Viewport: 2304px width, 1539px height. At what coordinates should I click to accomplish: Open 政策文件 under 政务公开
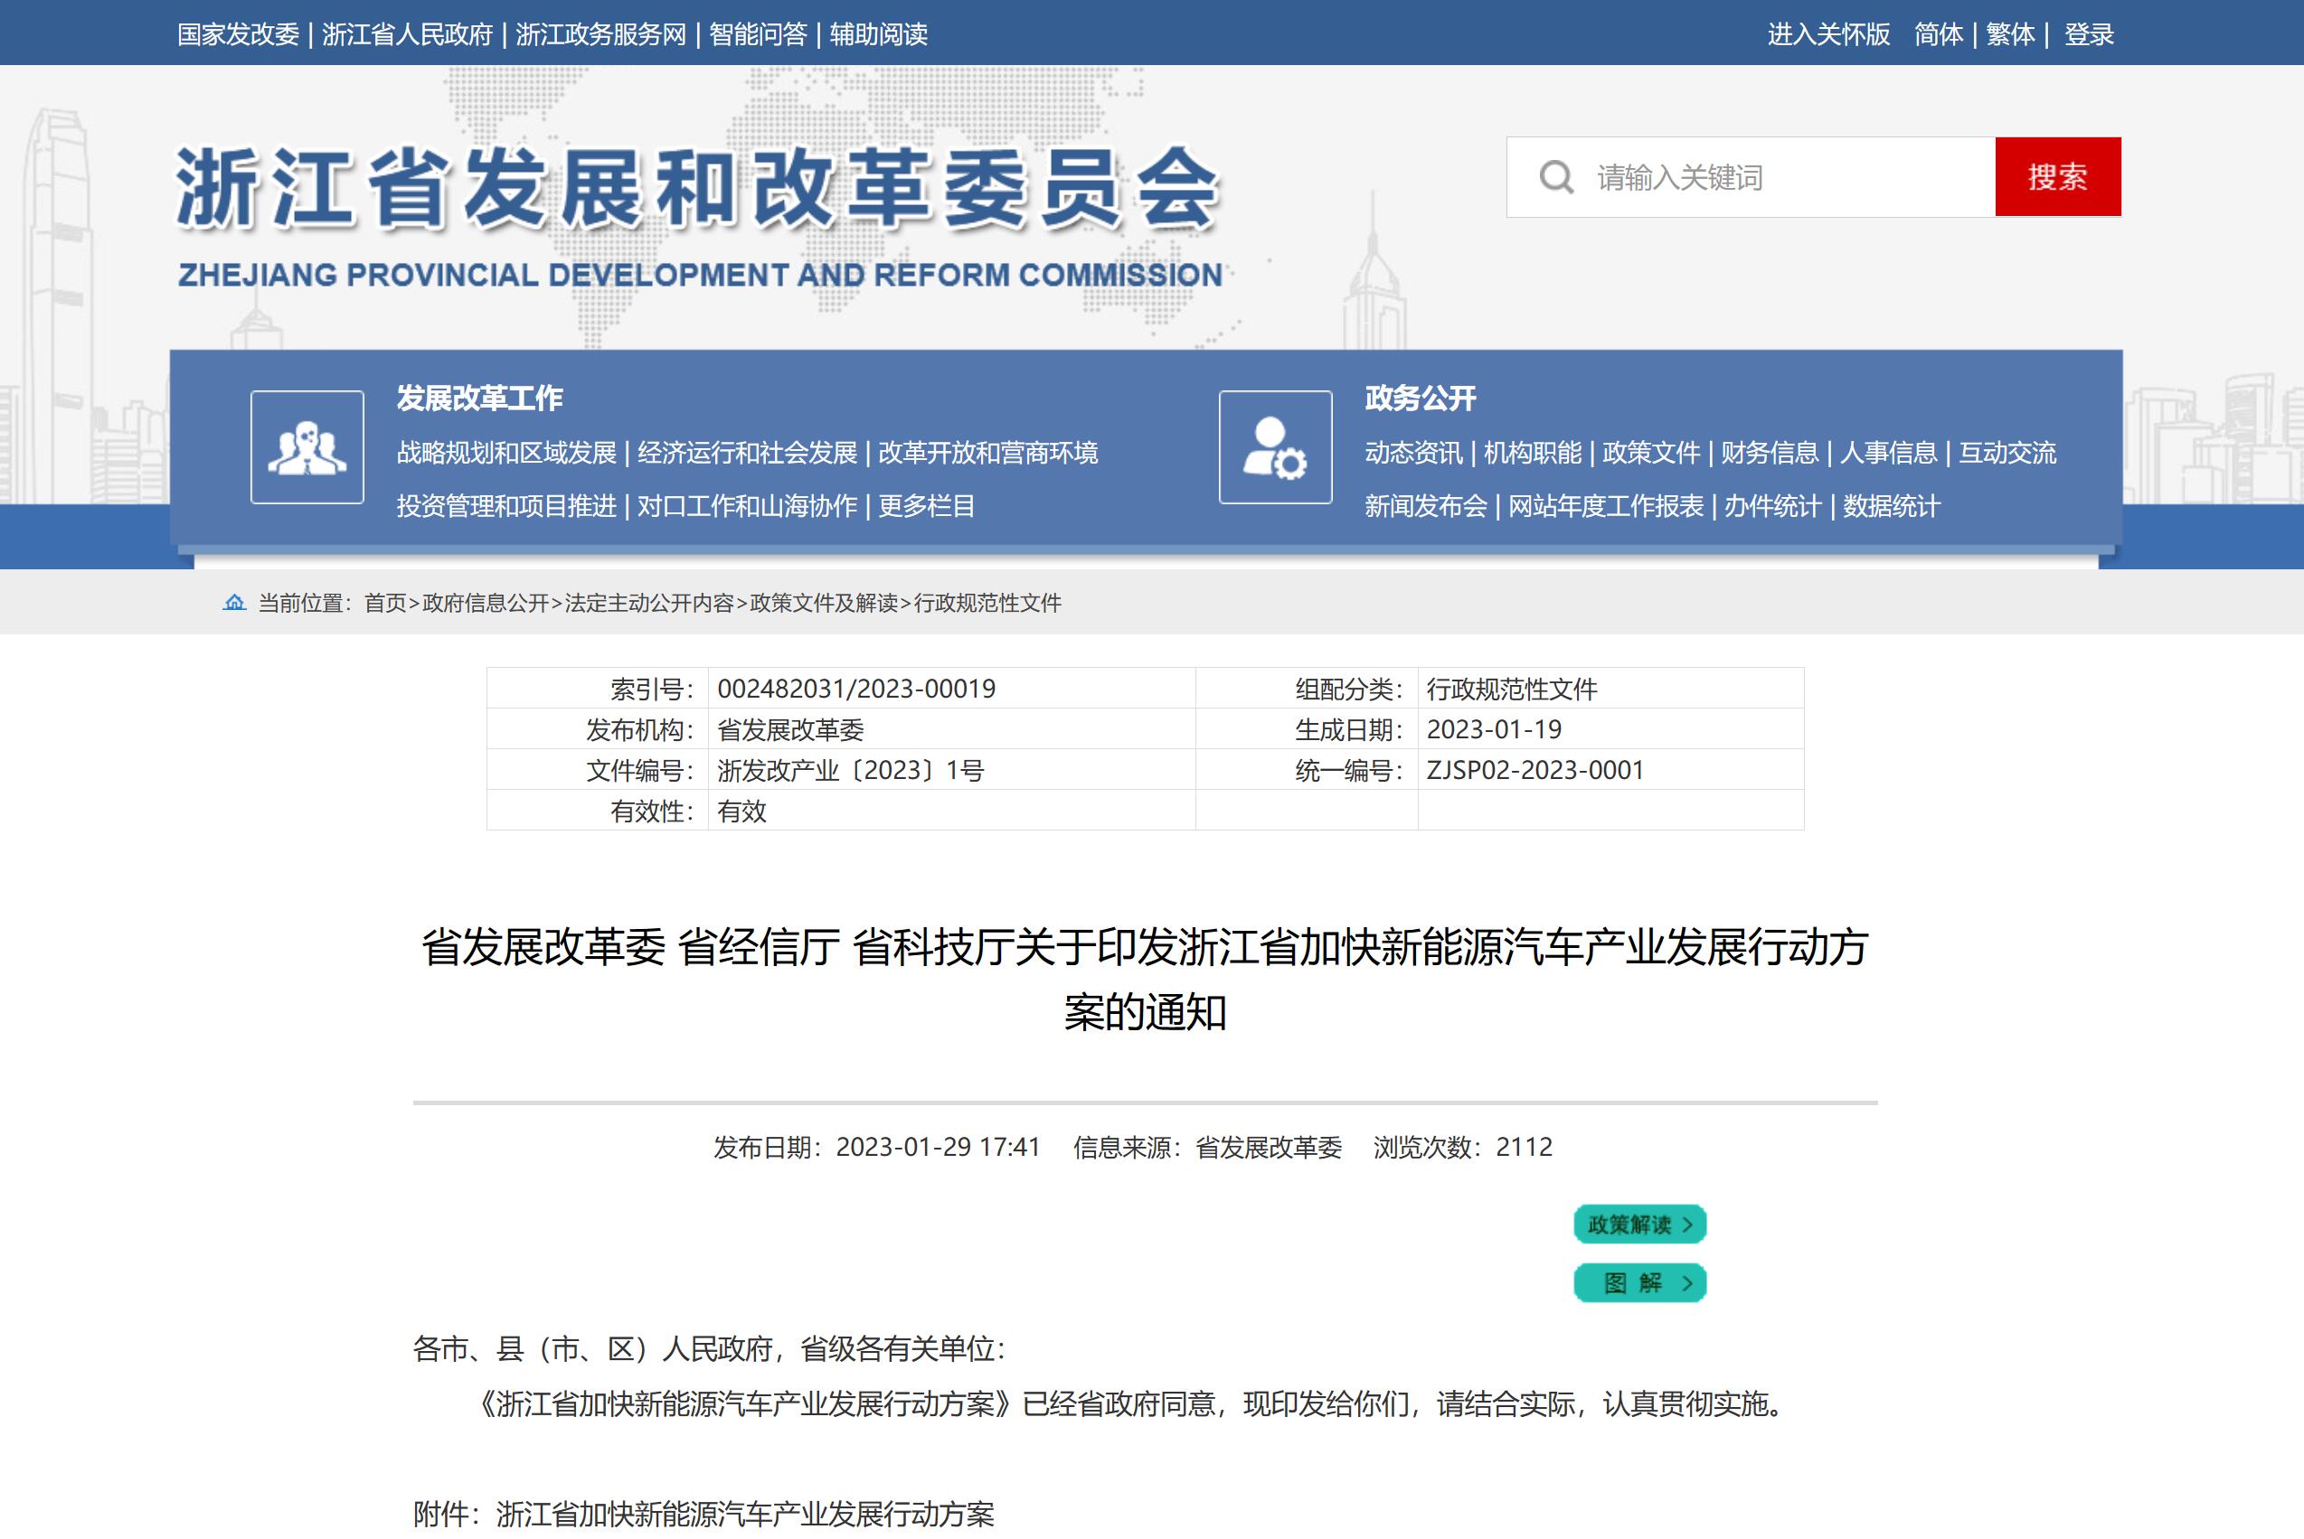click(x=1651, y=453)
